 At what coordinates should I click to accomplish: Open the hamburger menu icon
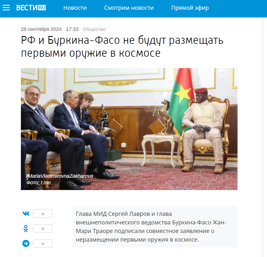[6, 8]
